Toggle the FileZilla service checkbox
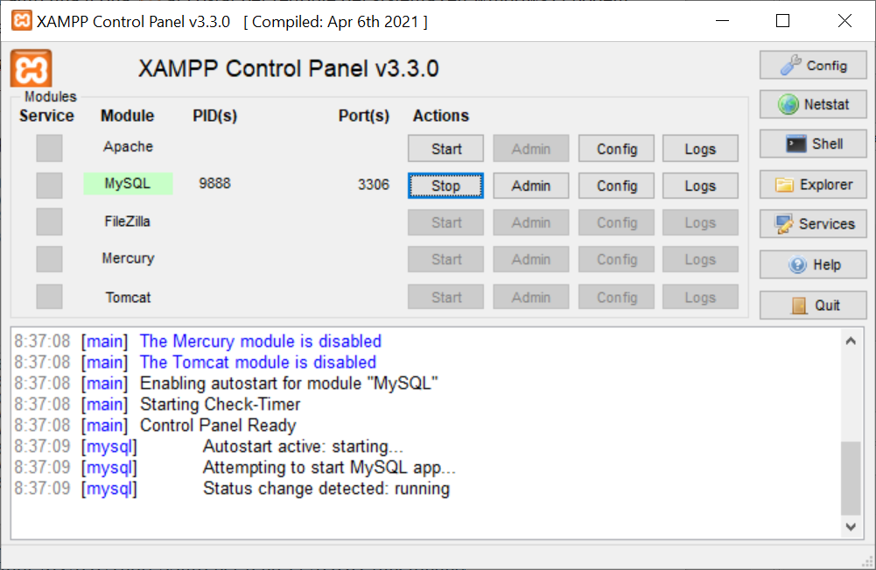Viewport: 876px width, 570px height. click(x=49, y=222)
